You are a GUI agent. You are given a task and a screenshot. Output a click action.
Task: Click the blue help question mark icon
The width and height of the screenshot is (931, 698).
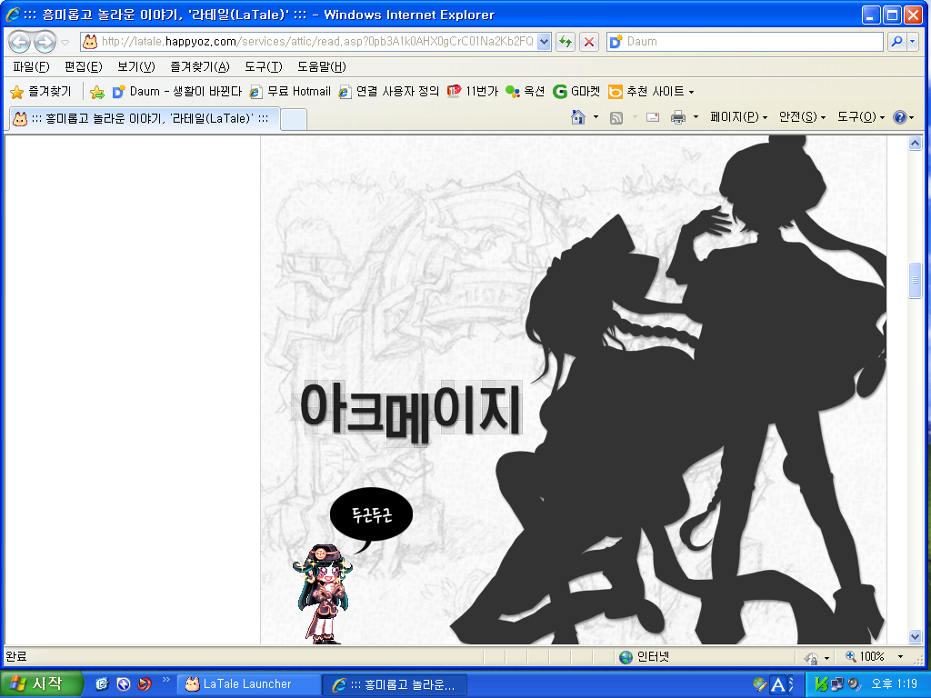pyautogui.click(x=900, y=117)
